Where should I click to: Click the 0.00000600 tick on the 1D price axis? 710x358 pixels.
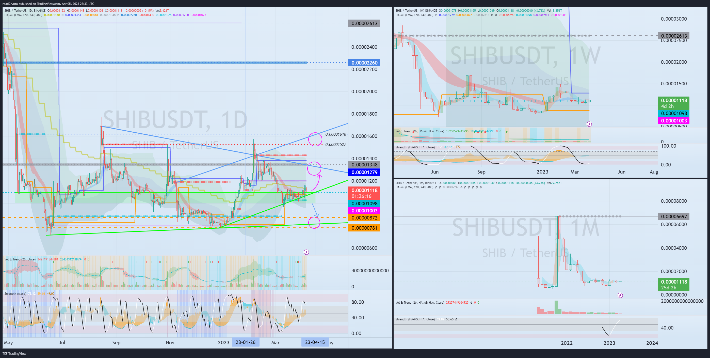coord(364,248)
